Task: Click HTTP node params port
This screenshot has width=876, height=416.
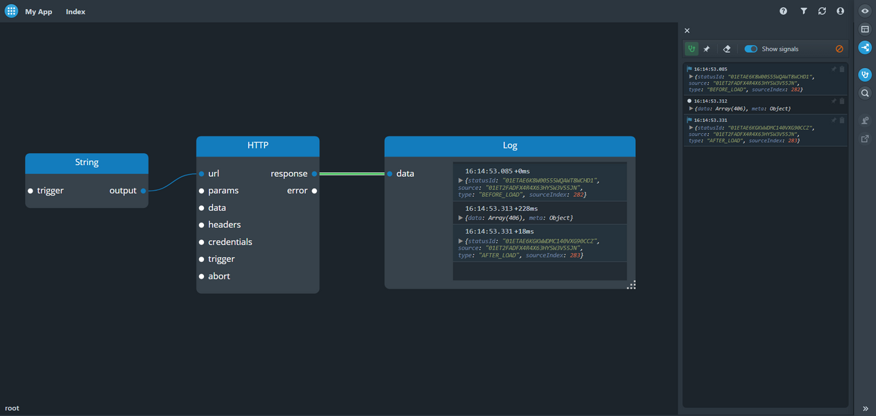Action: point(202,191)
